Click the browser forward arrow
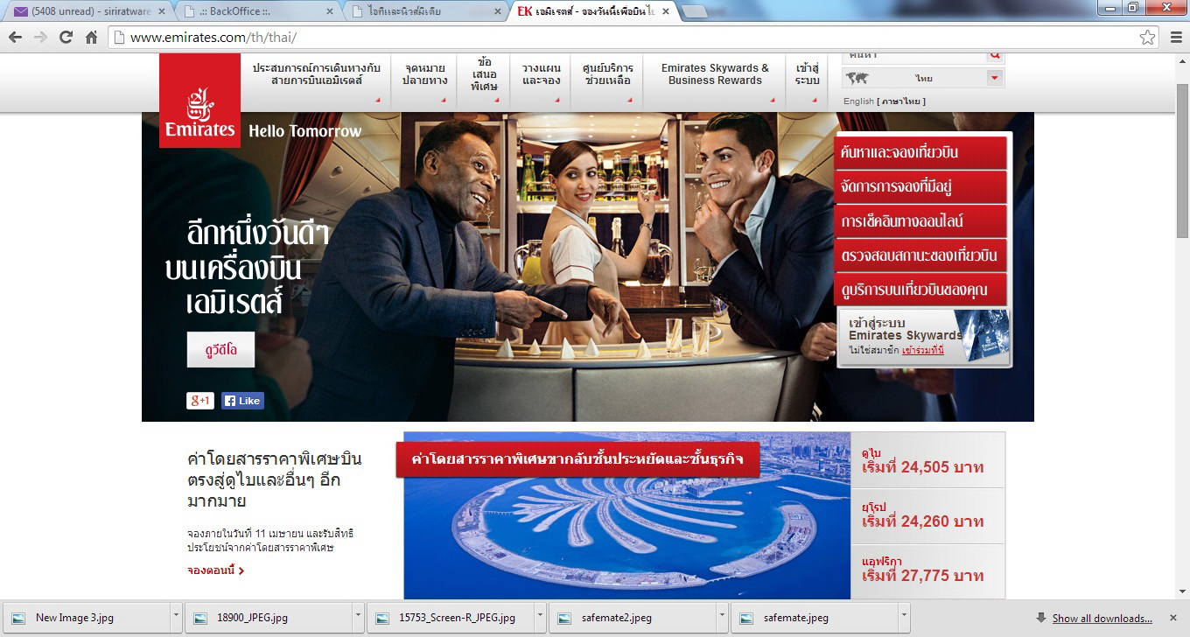This screenshot has width=1190, height=637. 40,38
